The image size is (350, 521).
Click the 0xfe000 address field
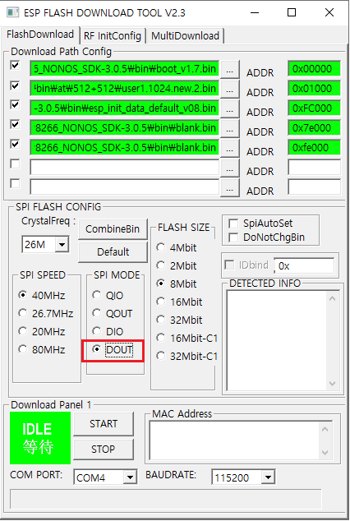pos(314,147)
